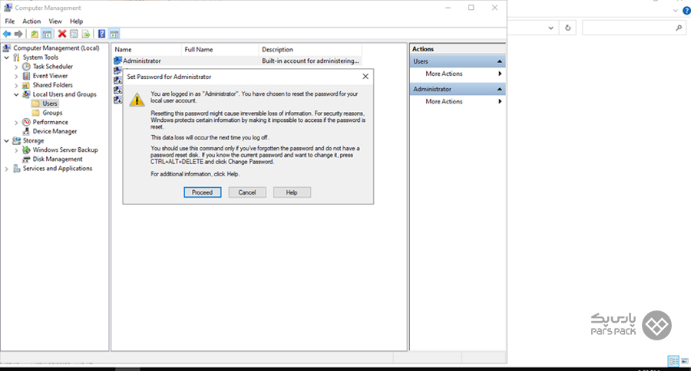691x371 pixels.
Task: Click the blue Help toolbar icon
Action: [102, 34]
